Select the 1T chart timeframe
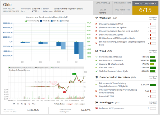Image resolution: width=160 pixels, height=115 pixels. pyautogui.click(x=14, y=104)
